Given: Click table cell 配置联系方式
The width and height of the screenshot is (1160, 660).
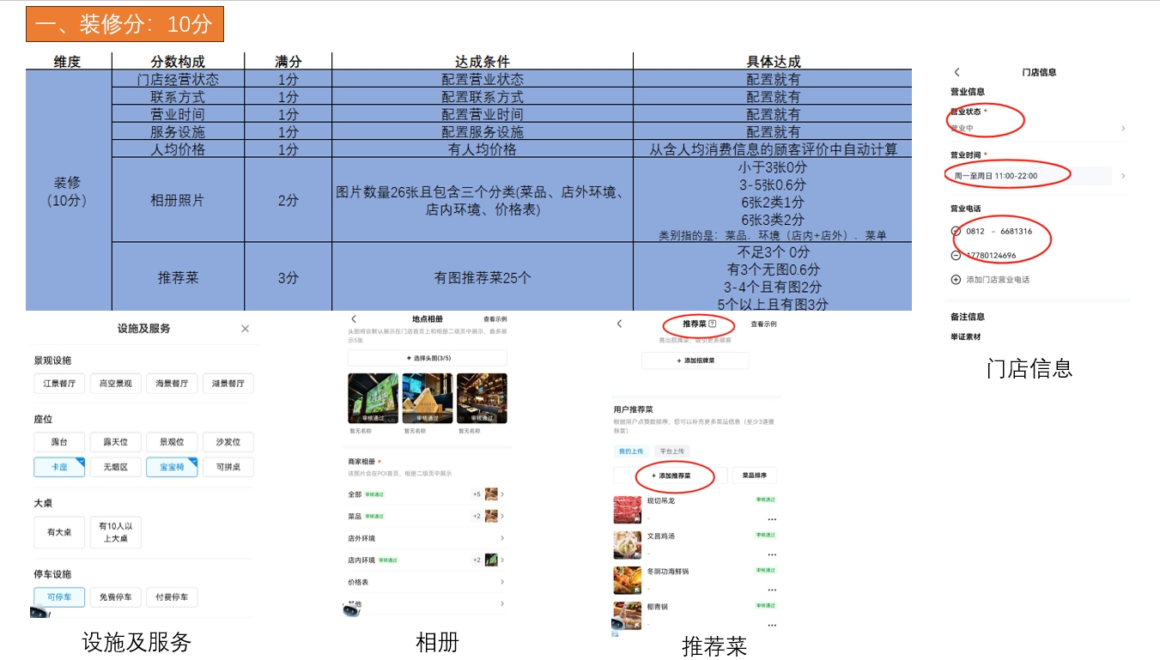Looking at the screenshot, I should point(483,97).
